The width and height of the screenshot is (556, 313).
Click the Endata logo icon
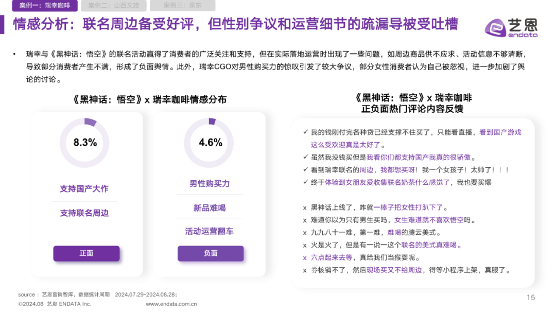click(x=495, y=28)
